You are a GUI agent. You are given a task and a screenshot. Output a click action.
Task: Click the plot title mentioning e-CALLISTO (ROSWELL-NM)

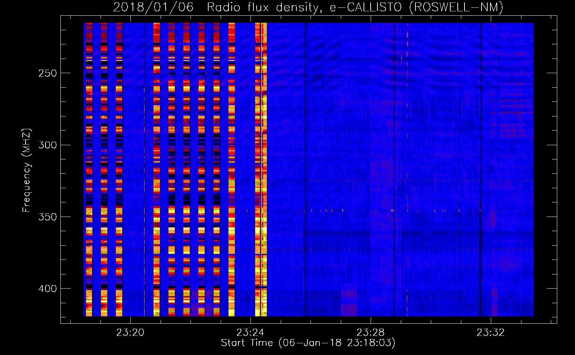pos(308,7)
